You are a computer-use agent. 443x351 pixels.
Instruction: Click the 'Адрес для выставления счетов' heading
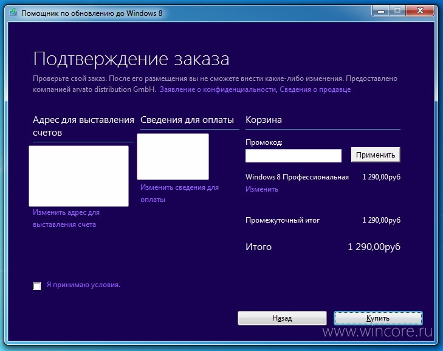(83, 126)
